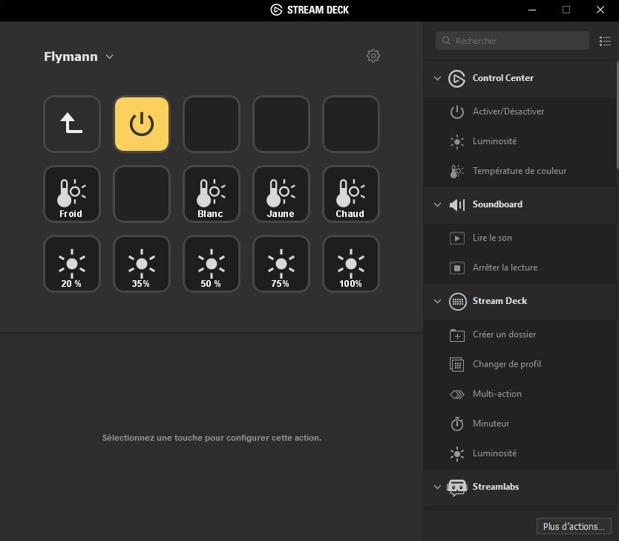Collapse the Soundboard category
This screenshot has width=619, height=541.
pyautogui.click(x=437, y=204)
